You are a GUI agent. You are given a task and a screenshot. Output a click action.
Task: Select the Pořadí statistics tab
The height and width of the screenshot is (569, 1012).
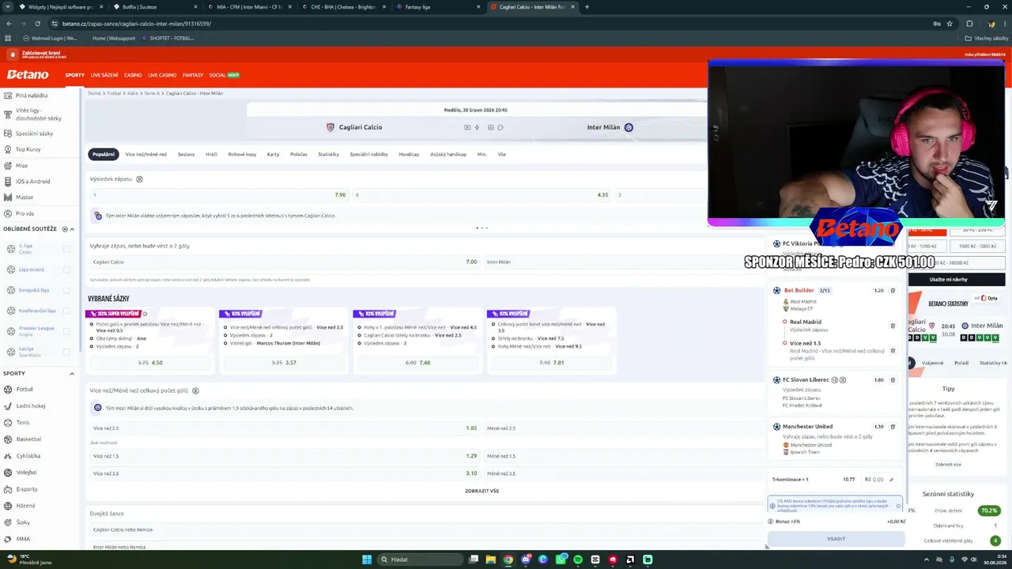pos(961,363)
